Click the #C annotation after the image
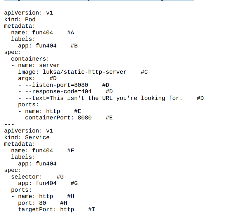 tap(144, 72)
